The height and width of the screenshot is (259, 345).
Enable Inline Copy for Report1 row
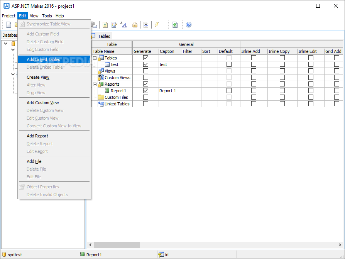[x=282, y=91]
